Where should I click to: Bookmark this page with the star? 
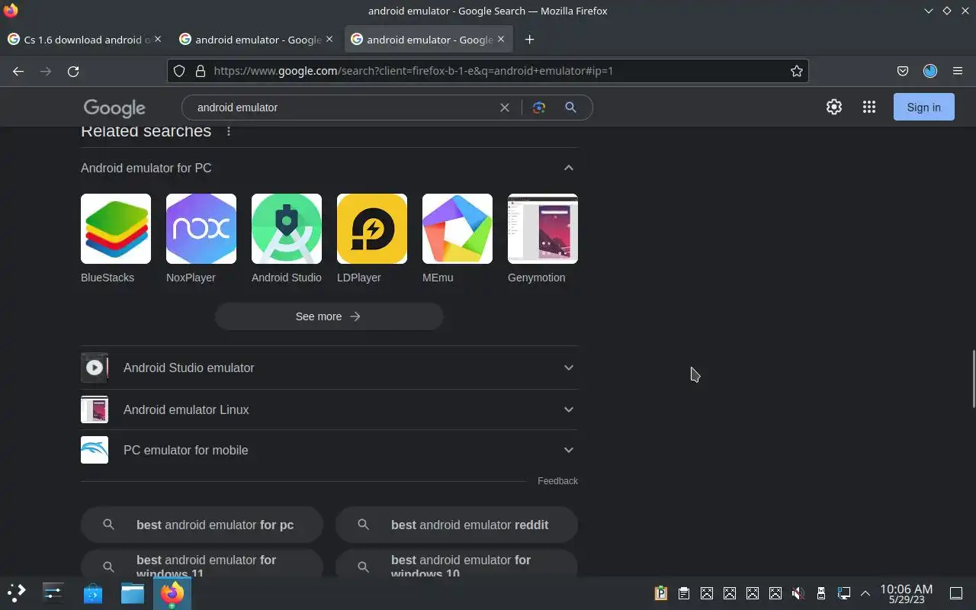tap(797, 71)
